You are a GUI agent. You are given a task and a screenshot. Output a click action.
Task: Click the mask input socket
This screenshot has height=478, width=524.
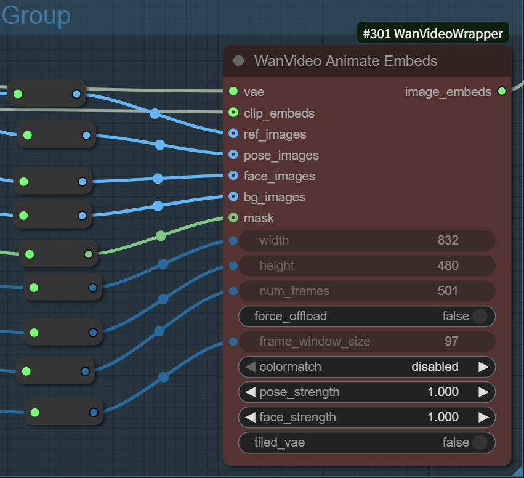pyautogui.click(x=233, y=217)
